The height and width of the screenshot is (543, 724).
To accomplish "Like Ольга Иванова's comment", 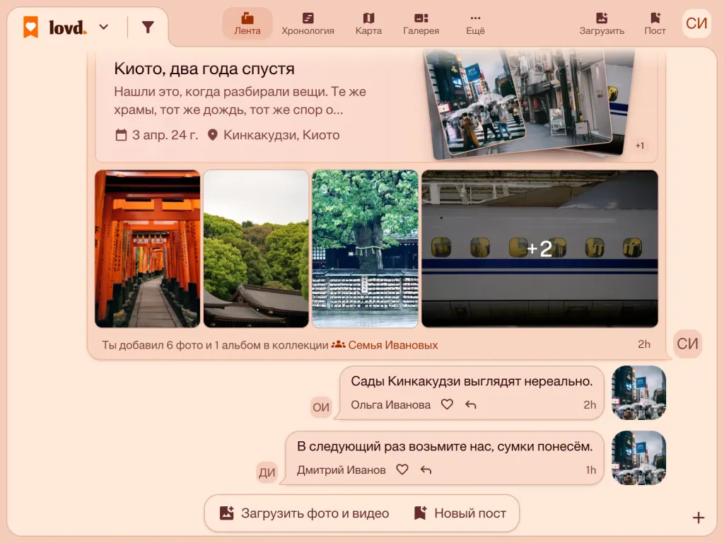I will [x=447, y=404].
